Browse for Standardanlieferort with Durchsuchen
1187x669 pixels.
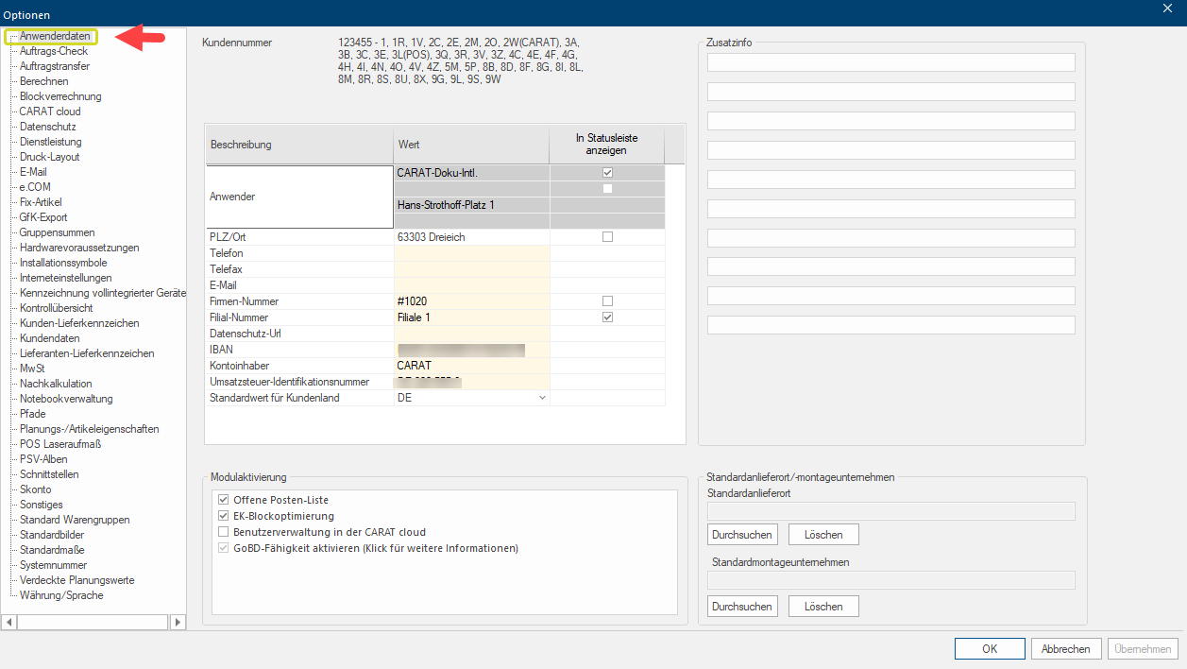pos(742,535)
